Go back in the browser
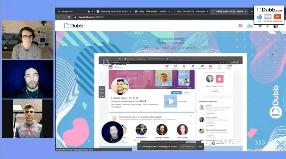Image resolution: width=286 pixels, height=159 pixels. click(58, 17)
